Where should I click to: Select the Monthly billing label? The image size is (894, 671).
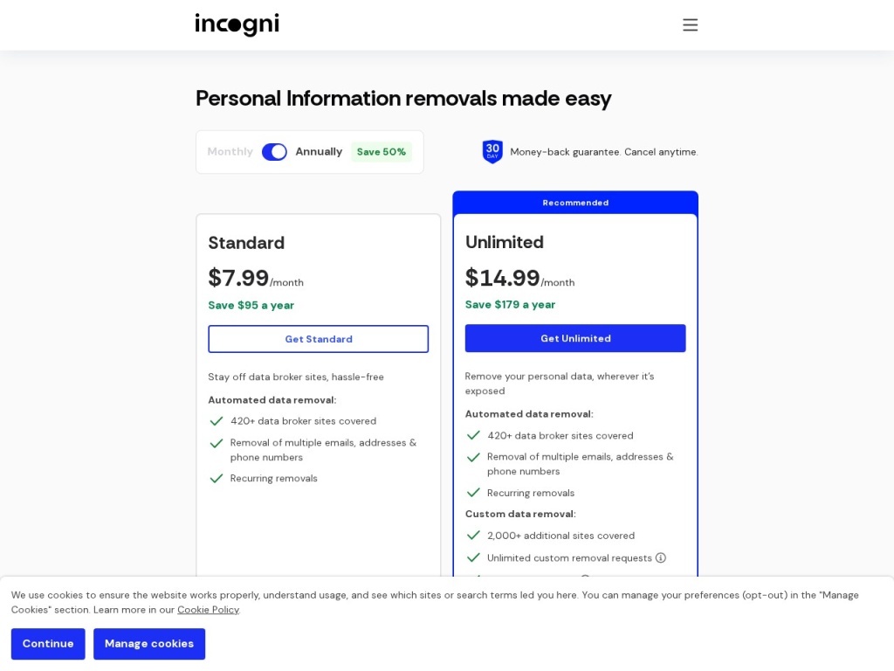(230, 152)
